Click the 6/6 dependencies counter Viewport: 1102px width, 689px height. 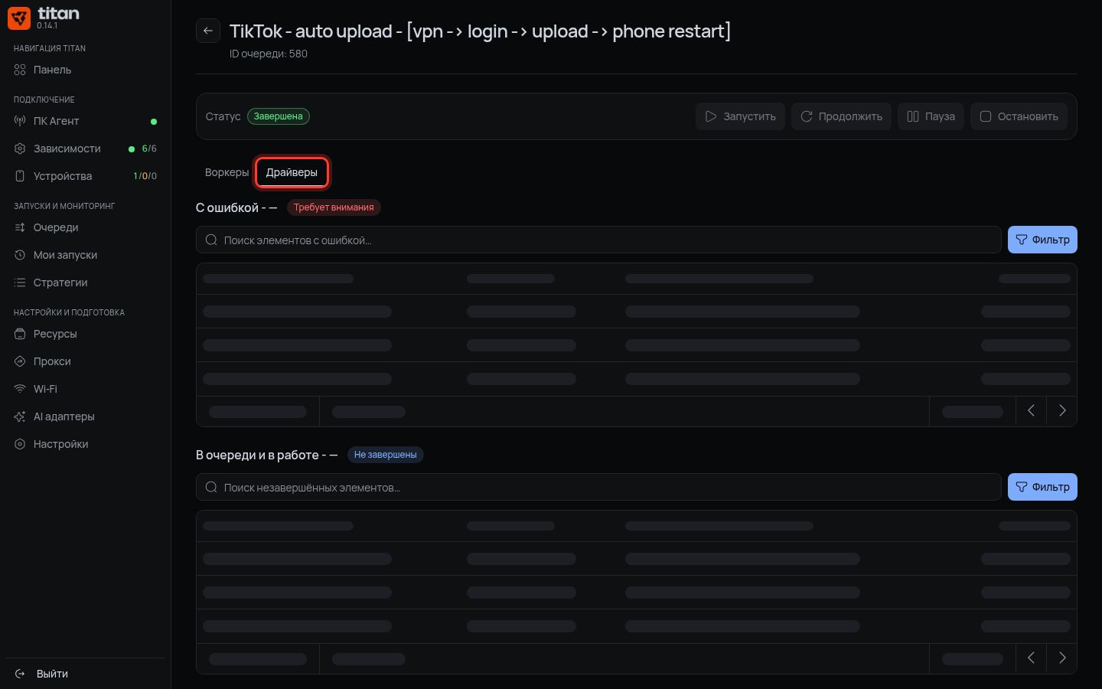(x=149, y=149)
